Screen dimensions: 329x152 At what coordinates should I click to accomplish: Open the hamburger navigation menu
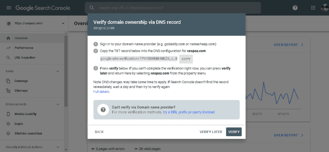pos(9,8)
